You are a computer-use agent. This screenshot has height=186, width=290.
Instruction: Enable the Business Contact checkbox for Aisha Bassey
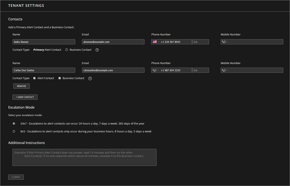tap(67, 50)
